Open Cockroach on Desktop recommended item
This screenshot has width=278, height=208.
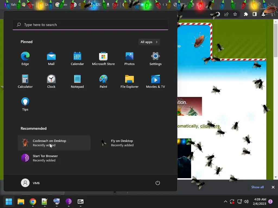click(54, 143)
